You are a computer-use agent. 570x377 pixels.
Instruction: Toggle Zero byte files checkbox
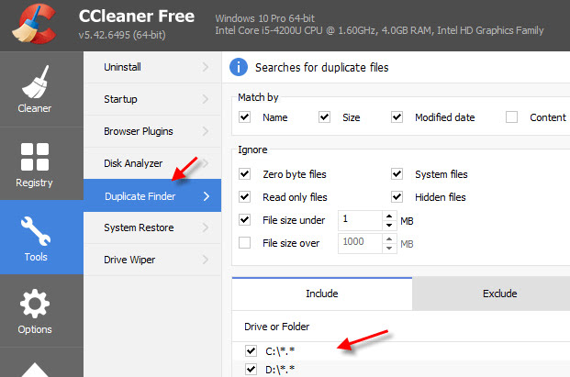[245, 174]
